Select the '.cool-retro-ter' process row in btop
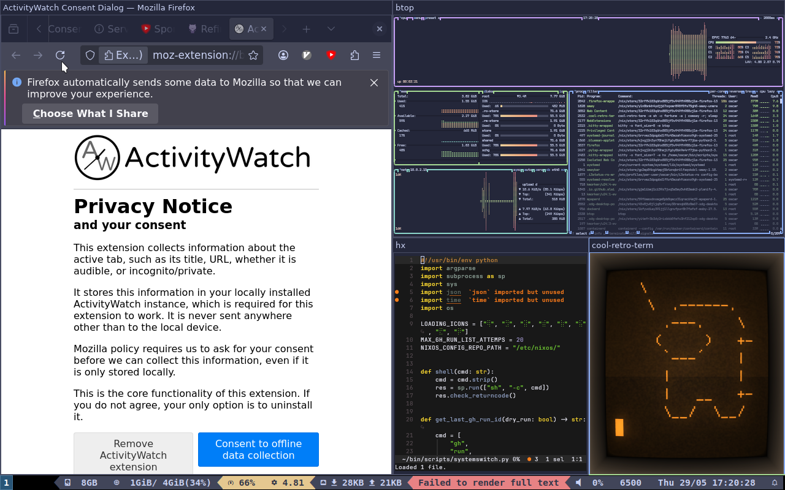The width and height of the screenshot is (785, 490). point(678,116)
